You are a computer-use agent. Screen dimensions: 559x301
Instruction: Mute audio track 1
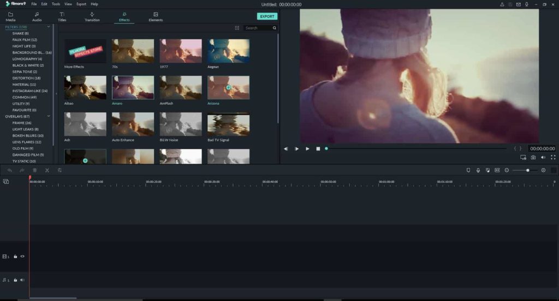coord(22,280)
